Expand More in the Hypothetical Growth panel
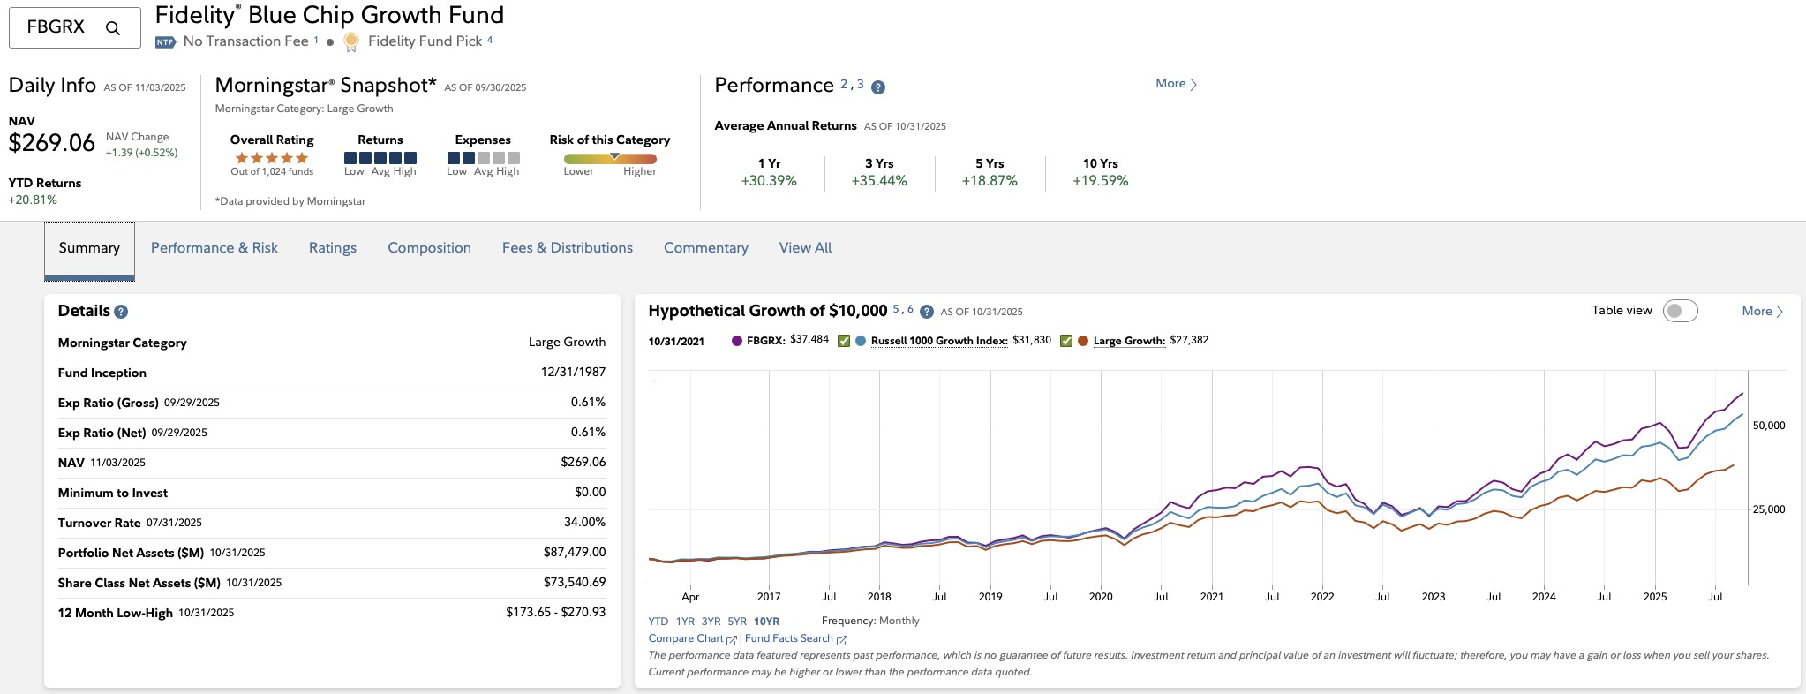The width and height of the screenshot is (1806, 694). tap(1762, 311)
